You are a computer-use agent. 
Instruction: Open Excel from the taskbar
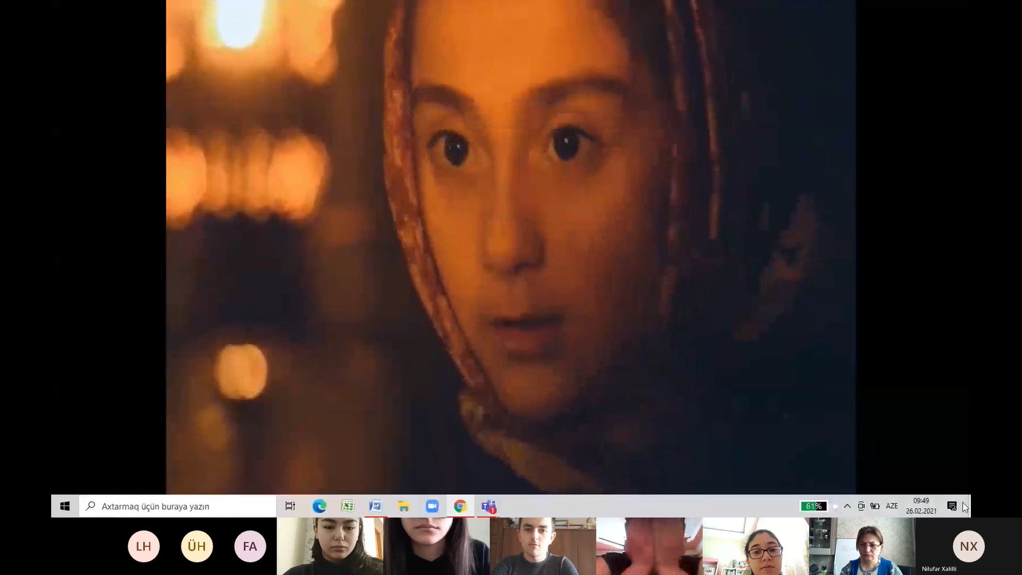click(347, 506)
